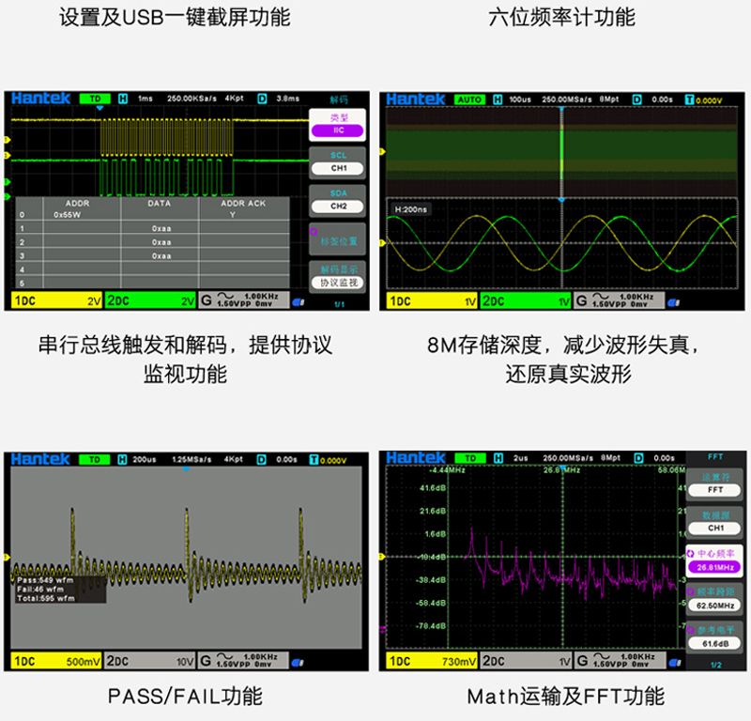The image size is (751, 721).
Task: Click the Y acknowledge cell in row 0
Action: point(232,215)
